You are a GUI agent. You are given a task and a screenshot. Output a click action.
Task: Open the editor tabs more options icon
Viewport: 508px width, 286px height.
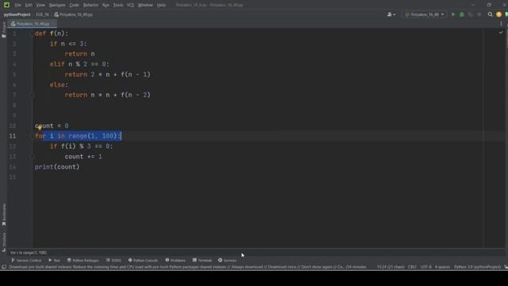(x=501, y=24)
